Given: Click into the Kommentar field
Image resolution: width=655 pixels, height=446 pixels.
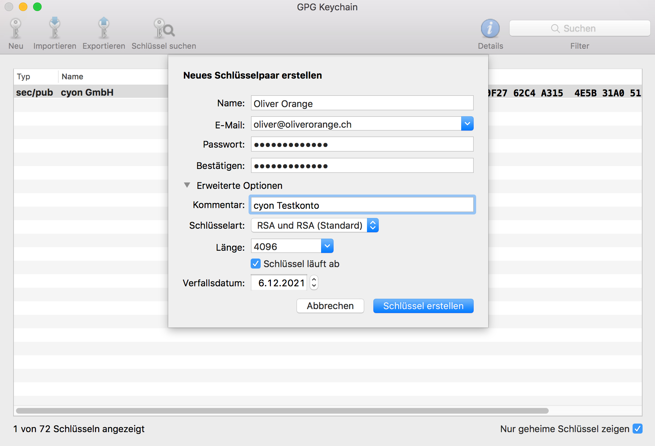Looking at the screenshot, I should point(362,205).
